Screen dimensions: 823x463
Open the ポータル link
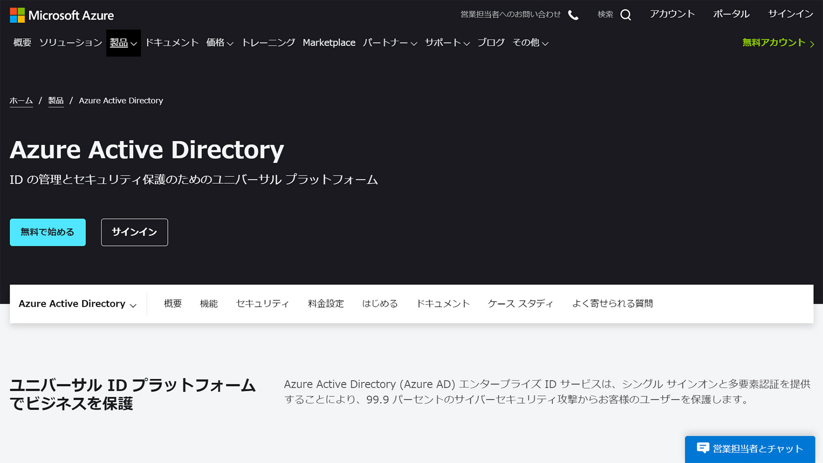[x=731, y=14]
